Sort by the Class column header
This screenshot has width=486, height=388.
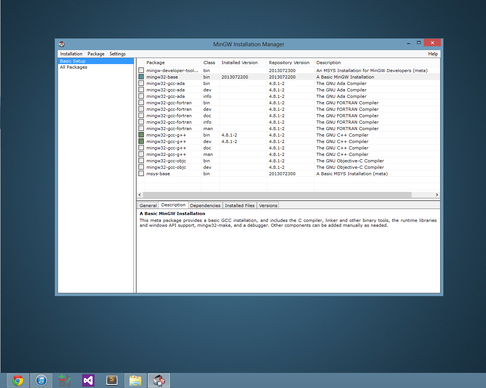pyautogui.click(x=210, y=63)
